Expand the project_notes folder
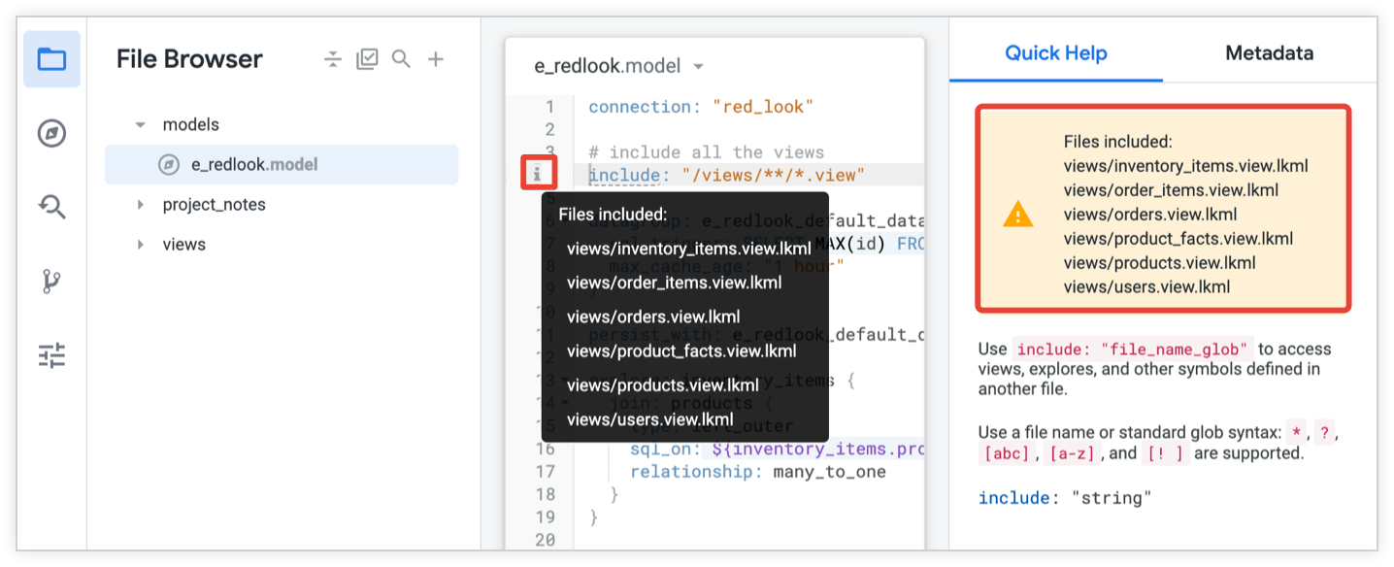 (141, 205)
